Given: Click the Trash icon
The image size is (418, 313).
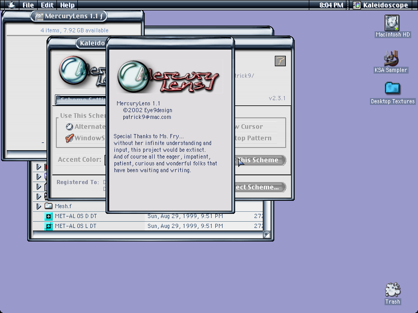Looking at the screenshot, I should (x=392, y=290).
